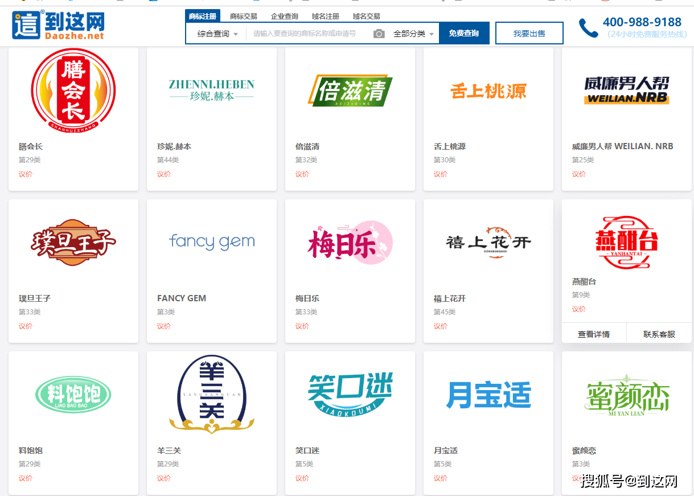Click the camera image search icon
Screen dimensions: 694x496
(x=379, y=34)
